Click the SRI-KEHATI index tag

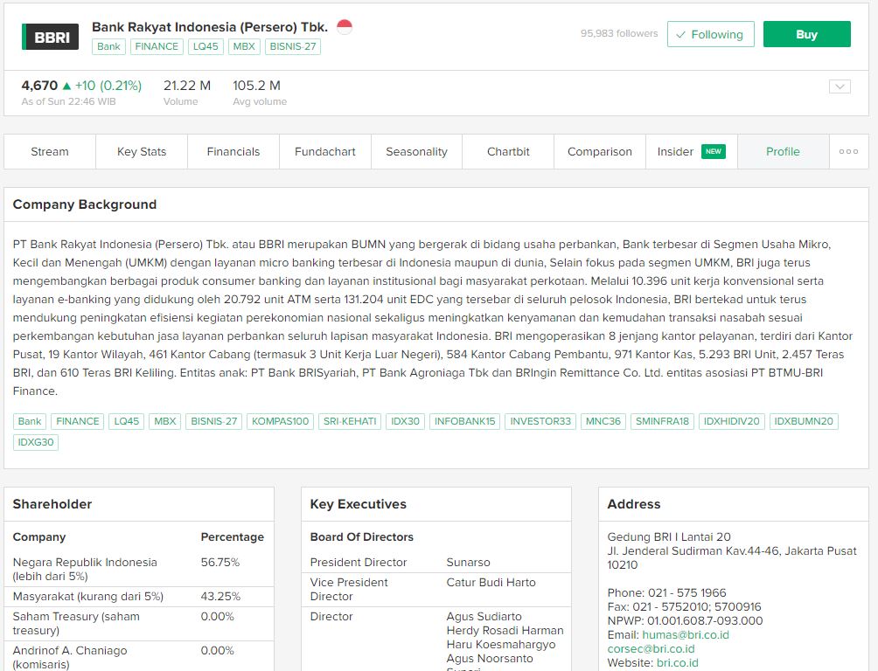click(x=350, y=421)
